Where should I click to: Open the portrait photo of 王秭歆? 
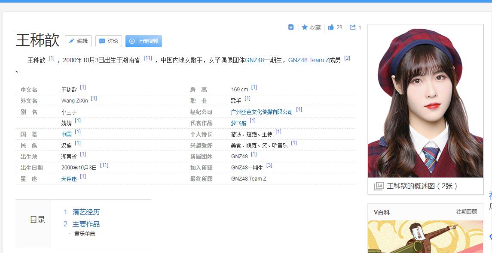coord(425,101)
